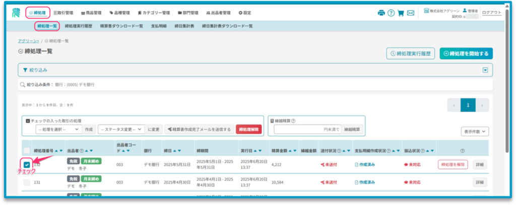Open the mail envelope icon

tap(410, 13)
